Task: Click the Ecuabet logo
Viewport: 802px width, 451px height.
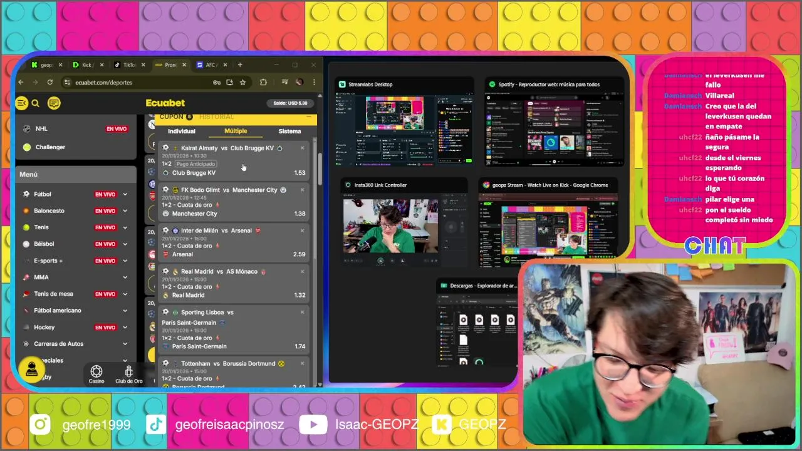Action: pos(165,103)
